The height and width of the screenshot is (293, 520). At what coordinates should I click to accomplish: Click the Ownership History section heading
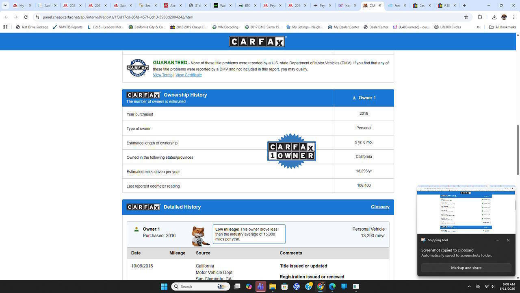[x=185, y=95]
